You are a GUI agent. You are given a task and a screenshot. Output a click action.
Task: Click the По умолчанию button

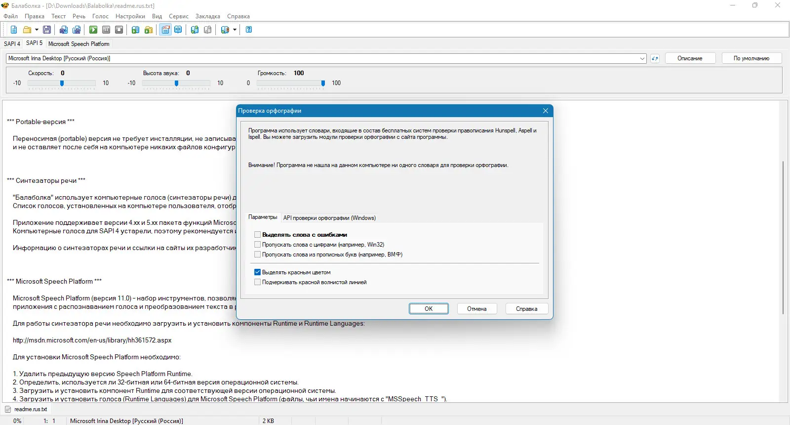click(x=751, y=58)
